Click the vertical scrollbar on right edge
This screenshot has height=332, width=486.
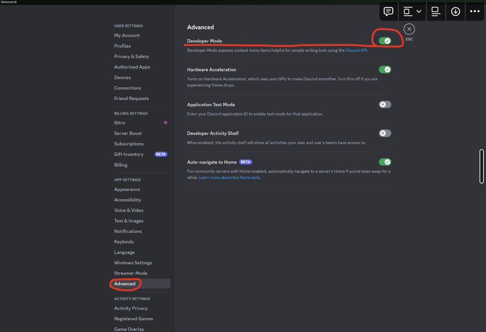[x=482, y=166]
